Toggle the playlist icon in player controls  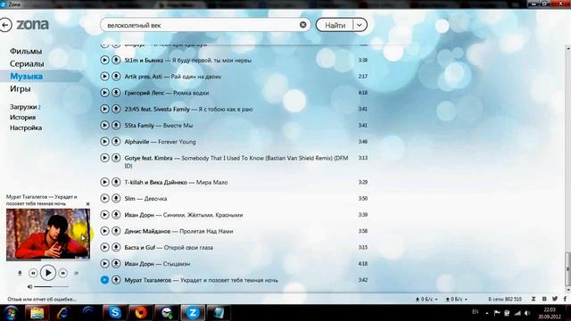coord(76,273)
